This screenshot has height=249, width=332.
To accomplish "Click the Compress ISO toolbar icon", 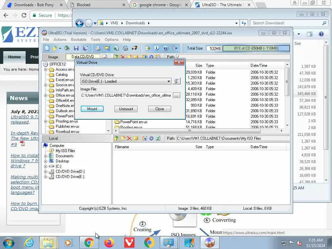I will point(107,48).
